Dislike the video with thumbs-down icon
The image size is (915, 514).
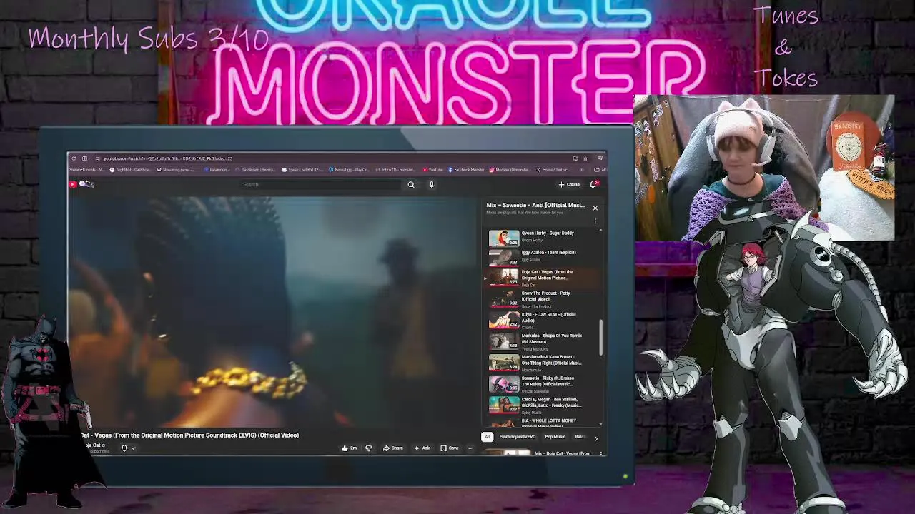click(368, 448)
